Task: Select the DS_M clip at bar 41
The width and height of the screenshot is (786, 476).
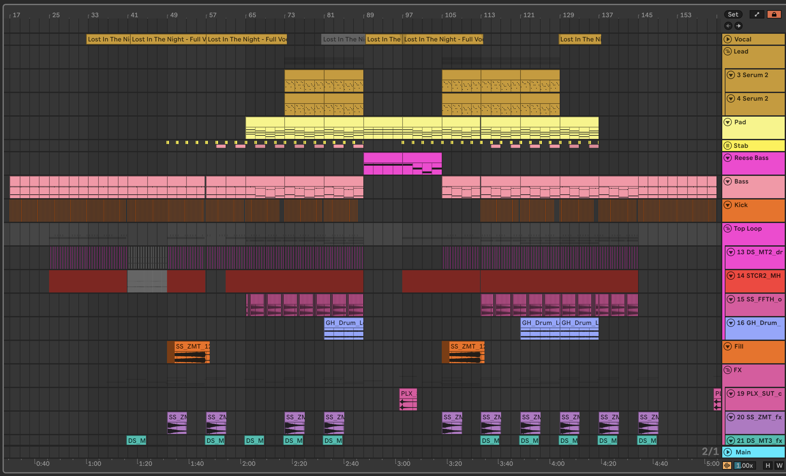Action: [x=136, y=441]
